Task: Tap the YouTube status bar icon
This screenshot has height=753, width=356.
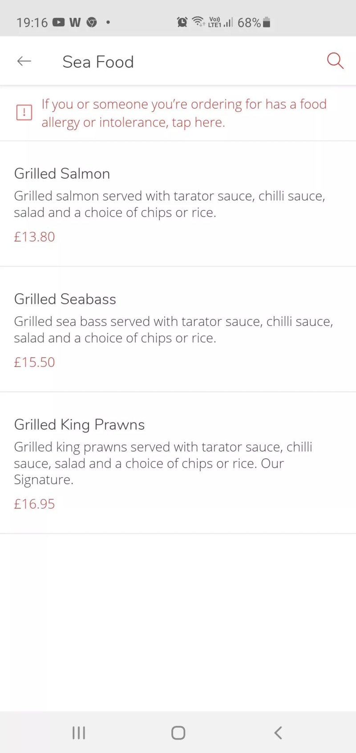Action: 59,22
